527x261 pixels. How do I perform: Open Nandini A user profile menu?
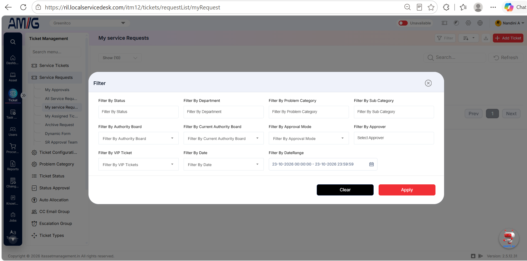click(x=510, y=23)
